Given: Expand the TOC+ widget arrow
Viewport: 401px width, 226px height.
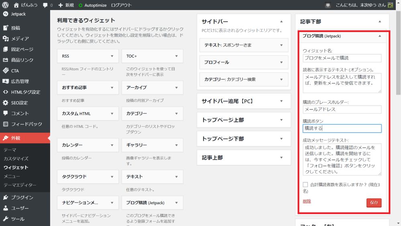Looking at the screenshot, I should tap(177, 56).
